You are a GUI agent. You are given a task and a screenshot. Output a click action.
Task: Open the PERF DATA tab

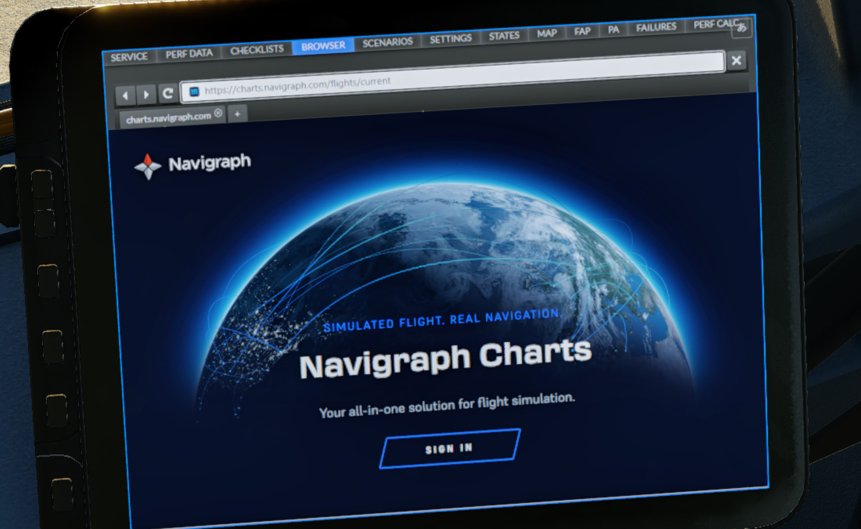click(189, 54)
